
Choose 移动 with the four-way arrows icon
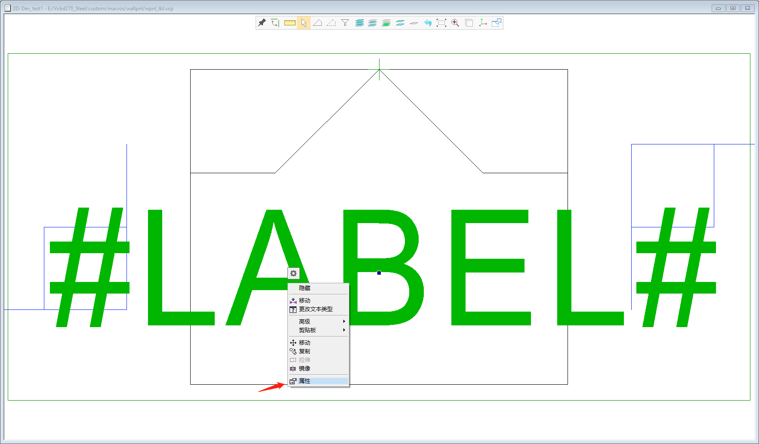(x=318, y=343)
